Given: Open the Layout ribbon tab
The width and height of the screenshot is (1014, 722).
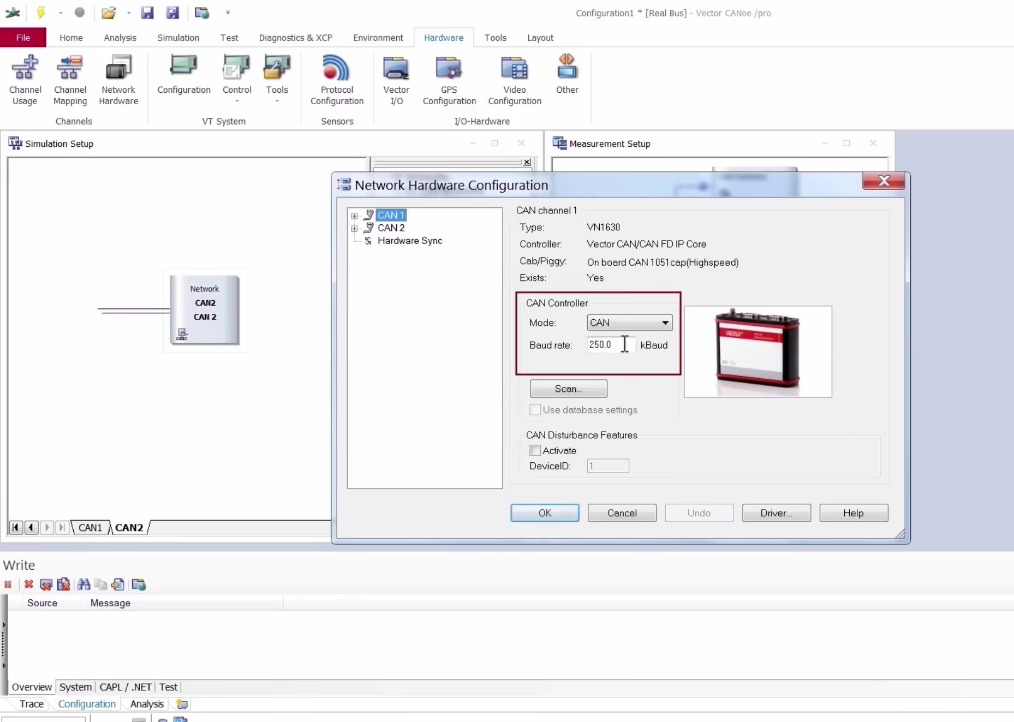Looking at the screenshot, I should [540, 38].
